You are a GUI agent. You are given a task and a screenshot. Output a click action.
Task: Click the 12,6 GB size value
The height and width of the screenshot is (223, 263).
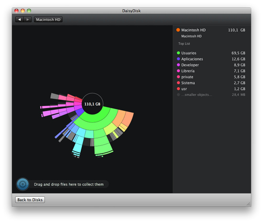click(238, 59)
